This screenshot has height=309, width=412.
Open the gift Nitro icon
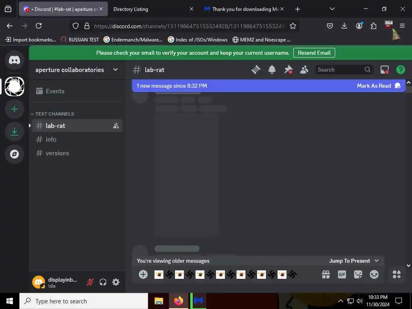[326, 274]
